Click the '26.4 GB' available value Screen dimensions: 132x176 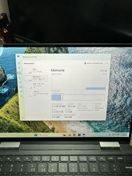(71, 106)
